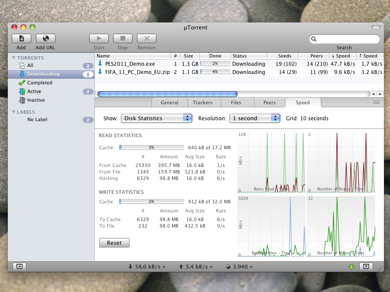Click the All category count badge

click(88, 66)
